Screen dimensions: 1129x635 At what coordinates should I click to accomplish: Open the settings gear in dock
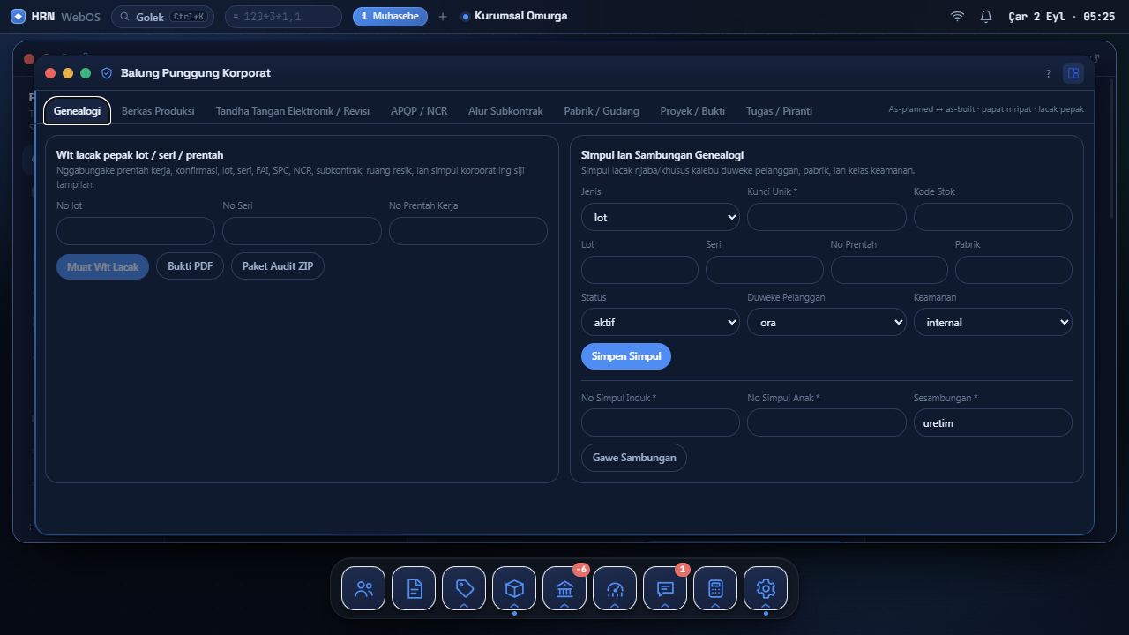[x=766, y=588]
